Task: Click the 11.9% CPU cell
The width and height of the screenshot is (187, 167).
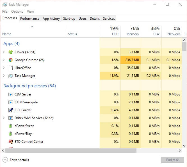Action: [x=110, y=76]
